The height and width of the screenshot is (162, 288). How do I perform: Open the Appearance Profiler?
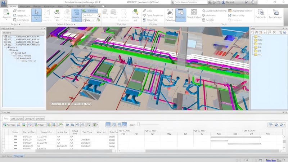tap(240, 11)
